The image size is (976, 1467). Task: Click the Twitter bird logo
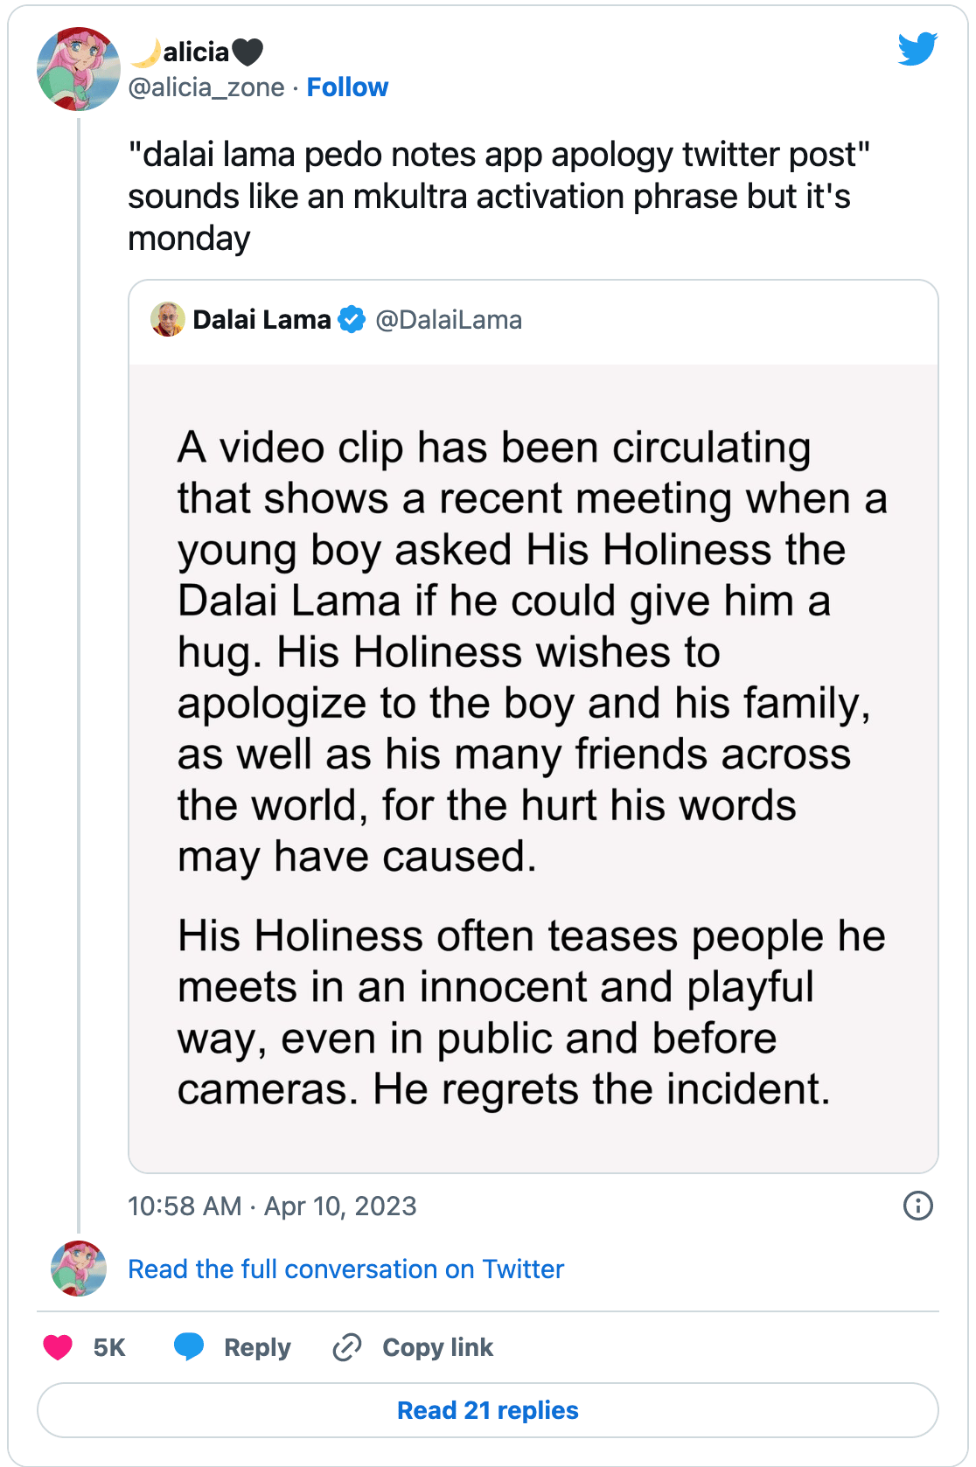pyautogui.click(x=917, y=49)
